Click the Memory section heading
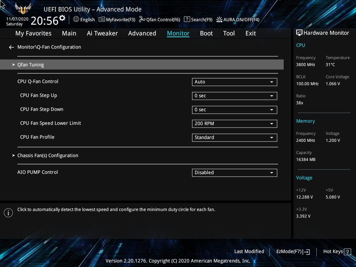The height and width of the screenshot is (267, 356). tap(305, 121)
